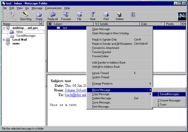This screenshot has height=132, width=188.
Task: Click the Date column sort arrow
Action: tap(162, 24)
